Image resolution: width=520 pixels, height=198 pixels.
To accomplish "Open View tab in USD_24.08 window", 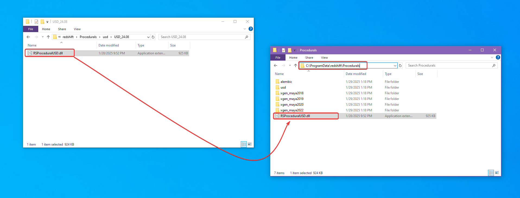I will click(x=77, y=29).
